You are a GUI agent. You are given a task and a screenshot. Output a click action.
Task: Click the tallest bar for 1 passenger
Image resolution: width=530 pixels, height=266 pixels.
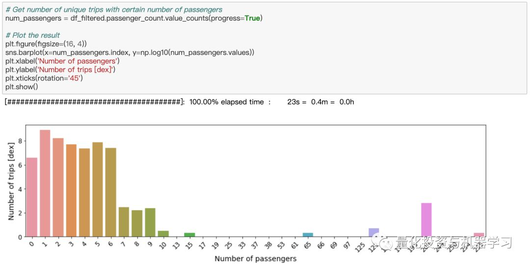[x=45, y=184]
